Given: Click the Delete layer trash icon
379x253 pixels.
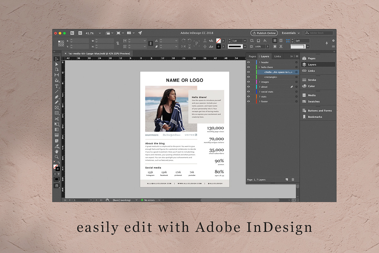Looking at the screenshot, I should click(x=293, y=180).
